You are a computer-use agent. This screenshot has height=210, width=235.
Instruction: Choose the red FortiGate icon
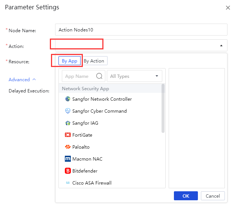point(67,135)
